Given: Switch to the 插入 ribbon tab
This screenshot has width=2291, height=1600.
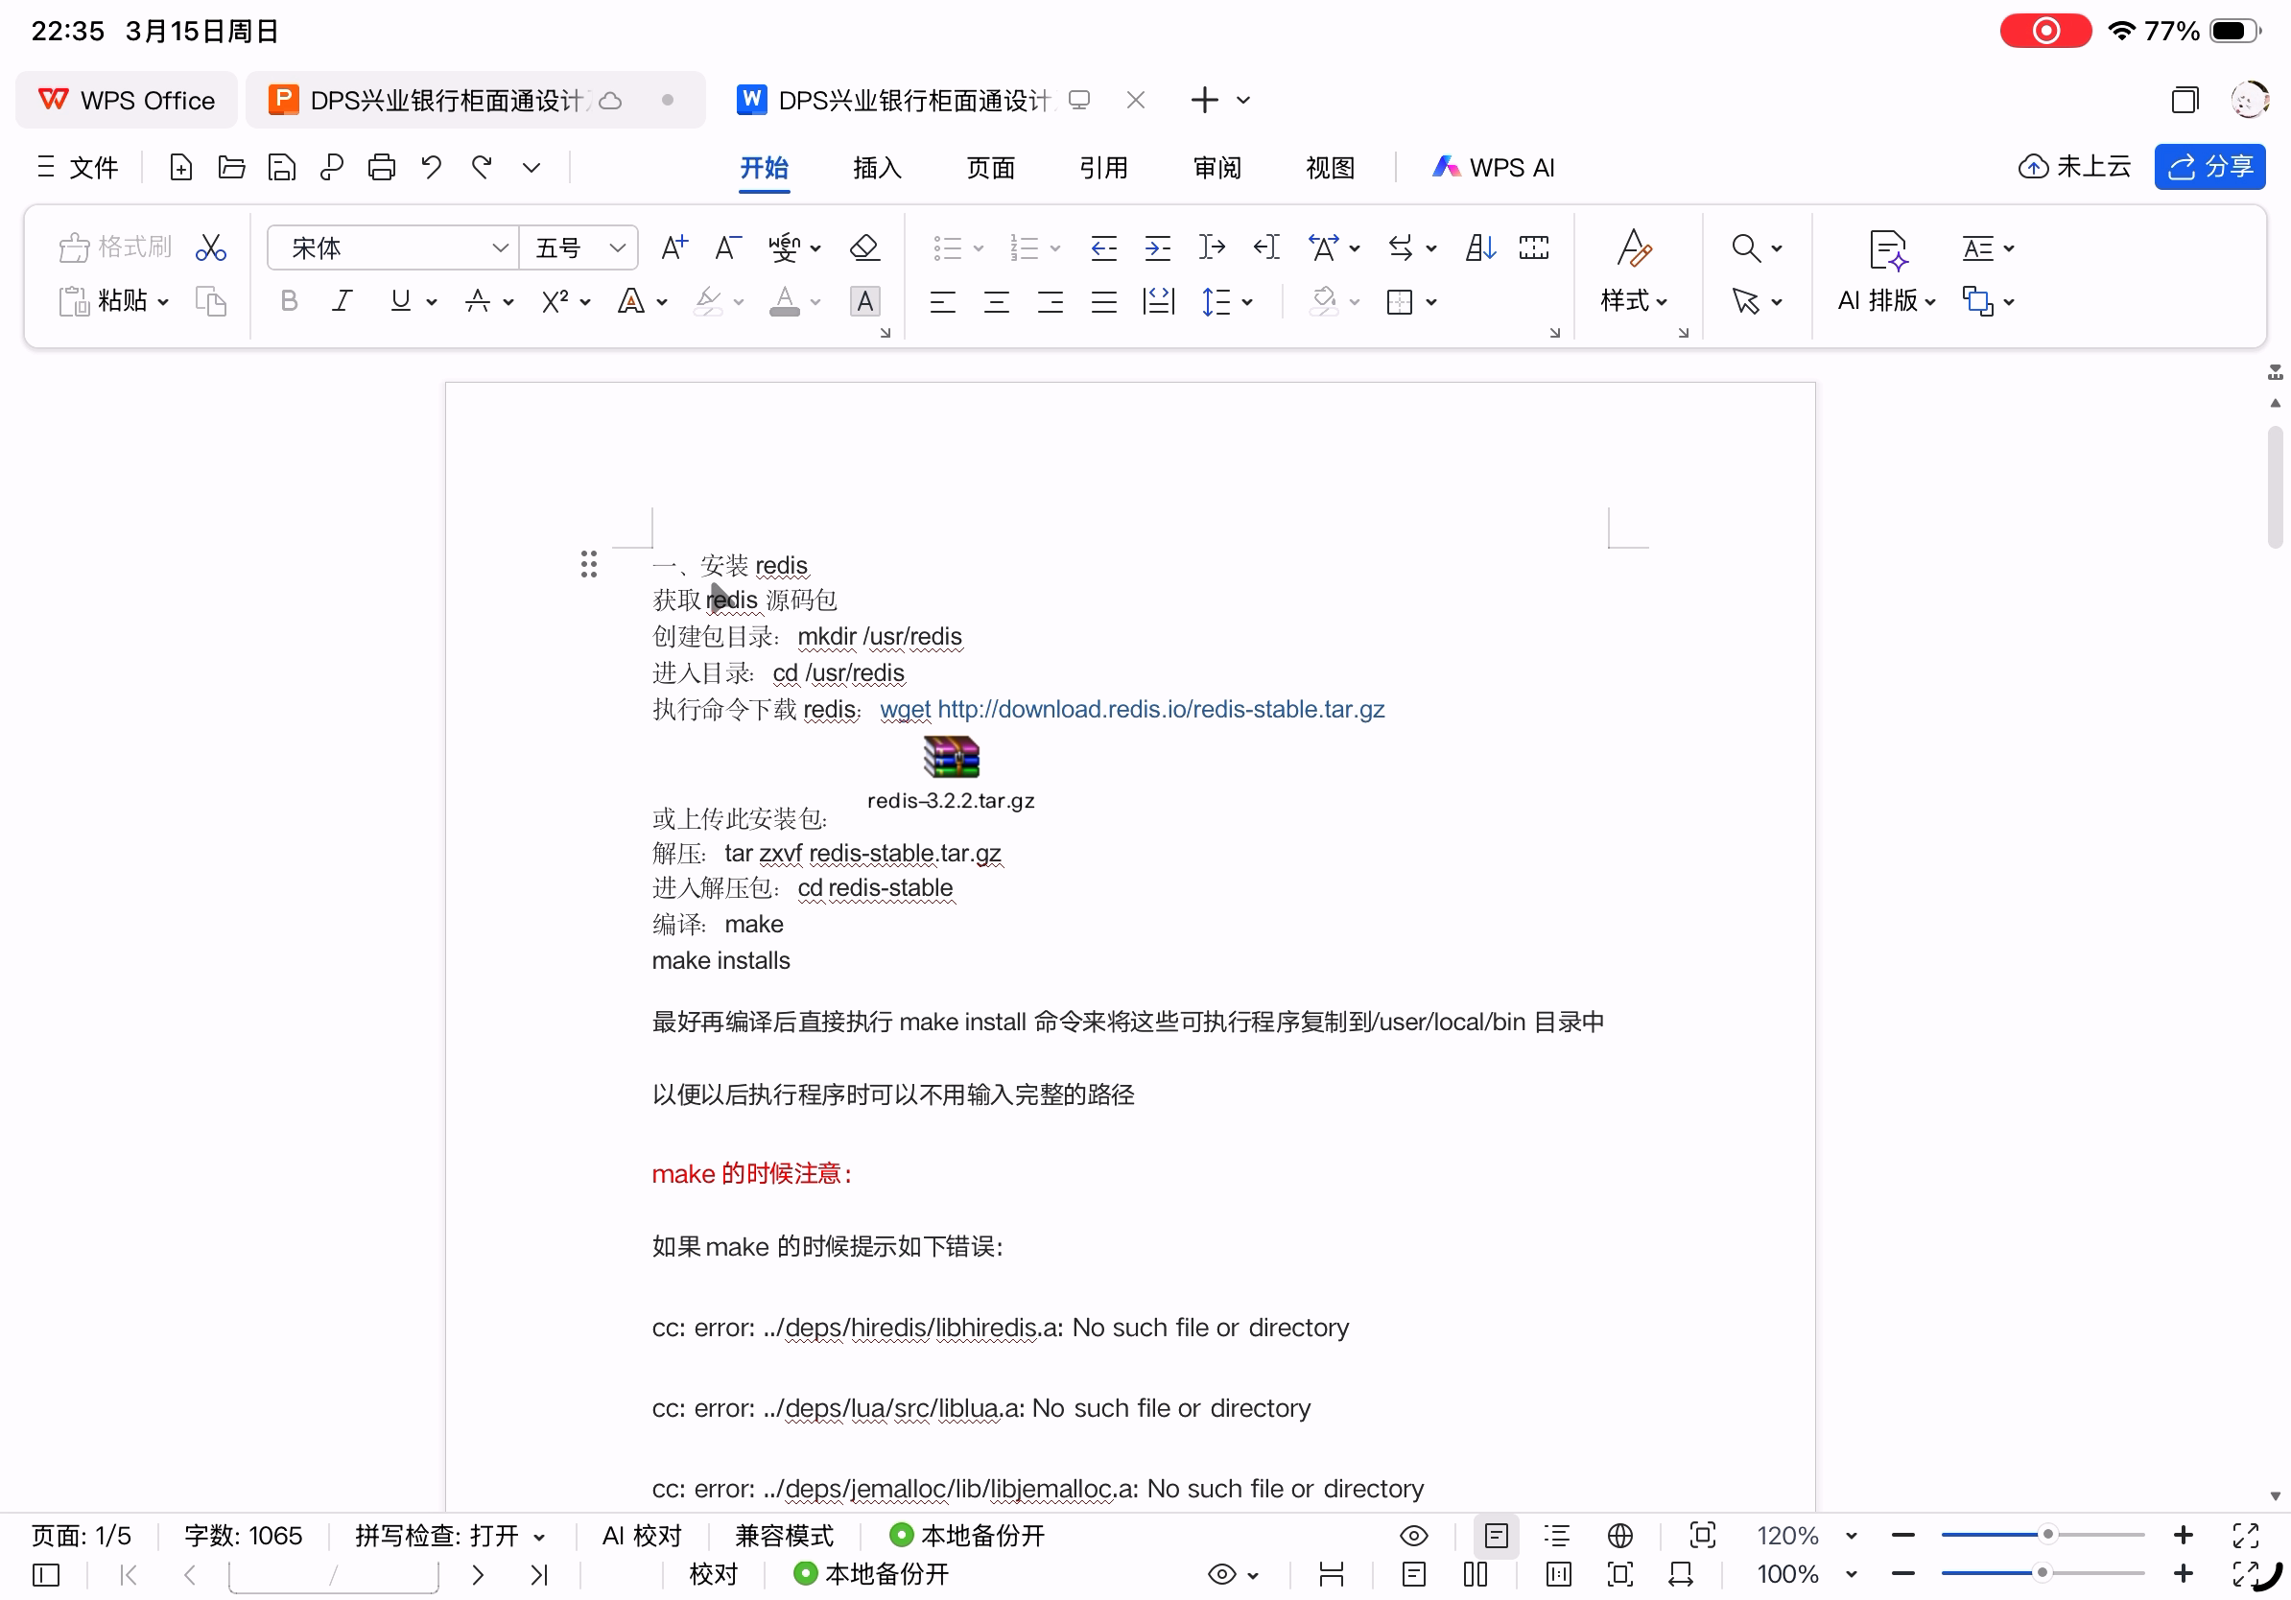Looking at the screenshot, I should point(877,168).
